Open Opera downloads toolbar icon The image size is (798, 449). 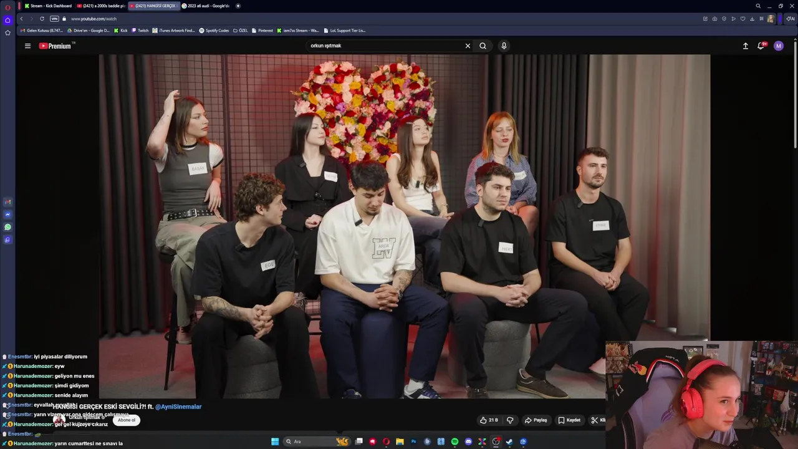(x=752, y=19)
